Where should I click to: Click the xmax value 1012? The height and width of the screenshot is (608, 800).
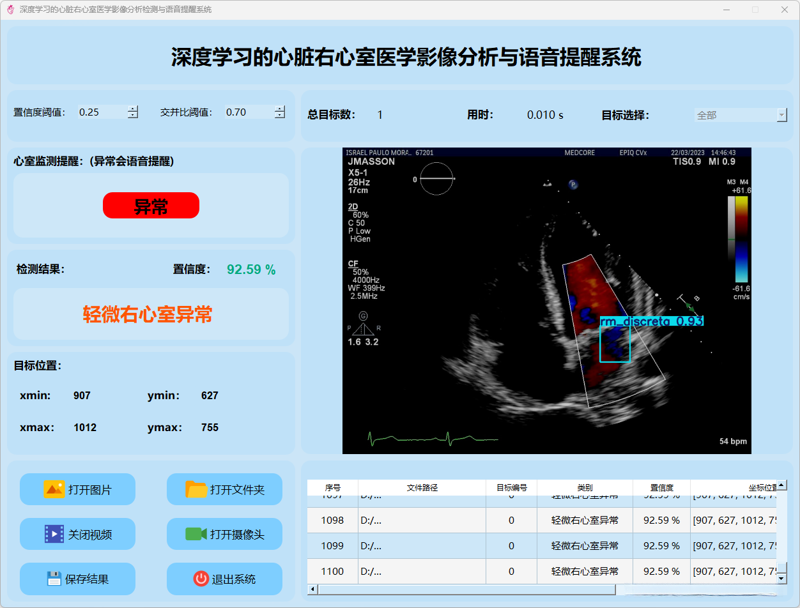[x=85, y=428]
